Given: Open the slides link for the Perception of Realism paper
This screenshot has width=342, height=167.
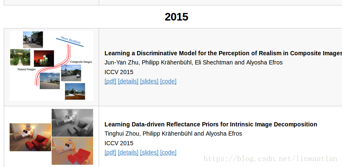Looking at the screenshot, I should point(149,81).
